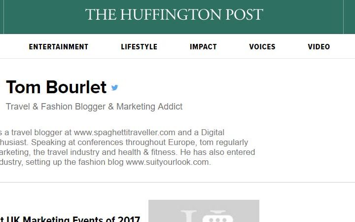Image resolution: width=355 pixels, height=222 pixels.
Task: Click The Huffington Post logo
Action: click(174, 14)
